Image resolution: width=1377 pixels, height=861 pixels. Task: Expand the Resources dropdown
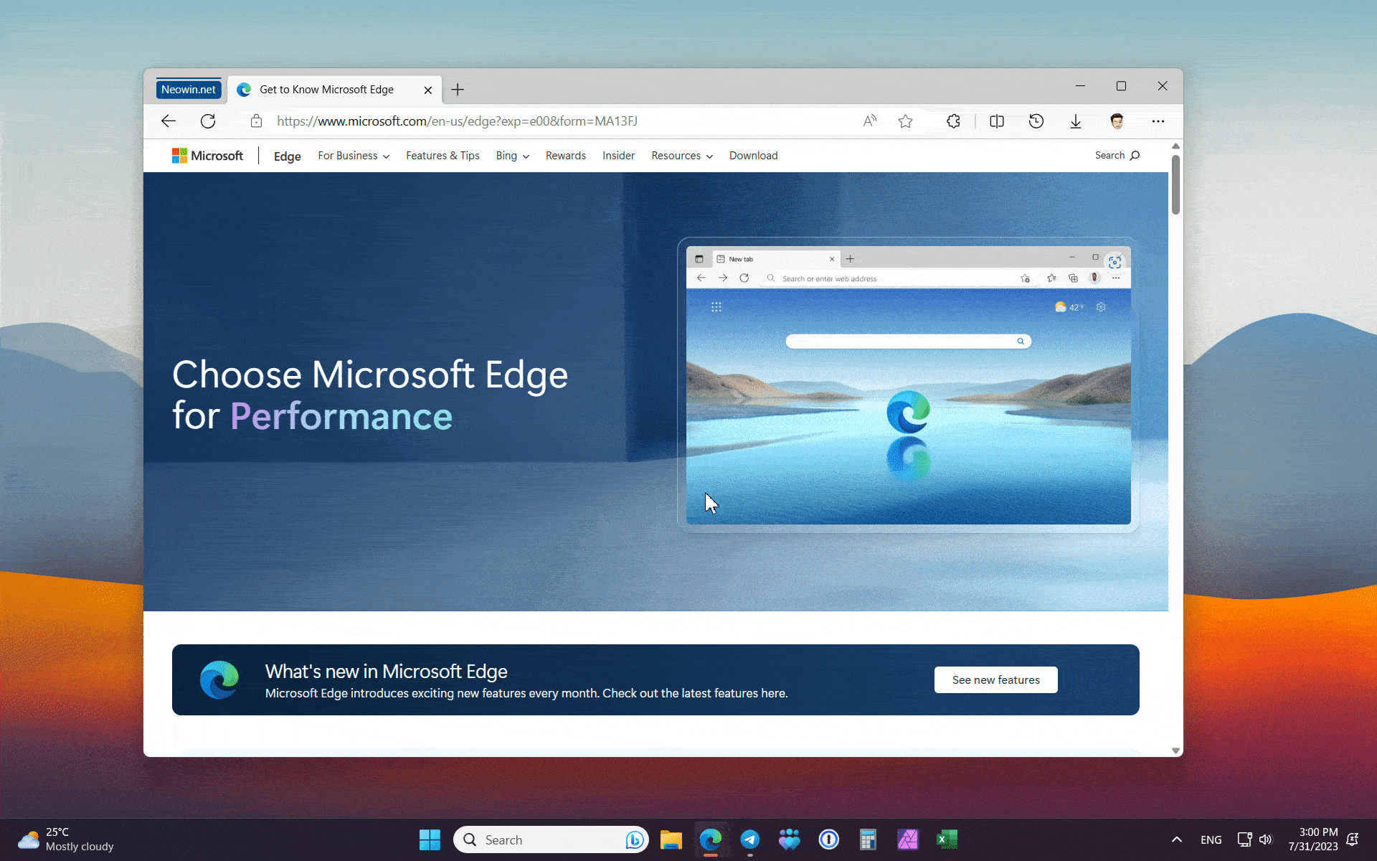pos(681,156)
